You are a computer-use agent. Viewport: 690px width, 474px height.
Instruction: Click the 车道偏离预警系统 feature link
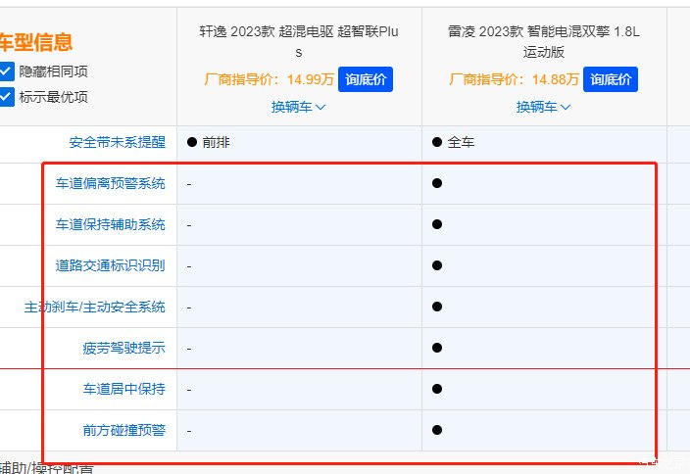point(110,183)
